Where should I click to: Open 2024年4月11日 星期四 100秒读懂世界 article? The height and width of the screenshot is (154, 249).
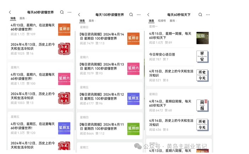[x=102, y=127]
